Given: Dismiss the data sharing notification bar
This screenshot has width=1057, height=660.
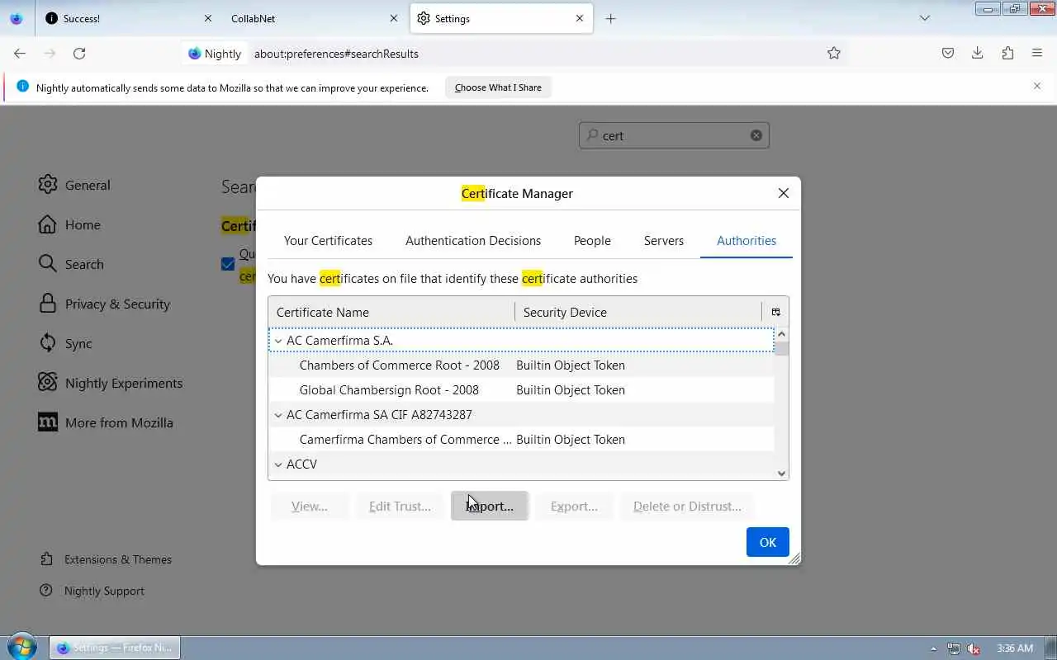Looking at the screenshot, I should point(1037,86).
